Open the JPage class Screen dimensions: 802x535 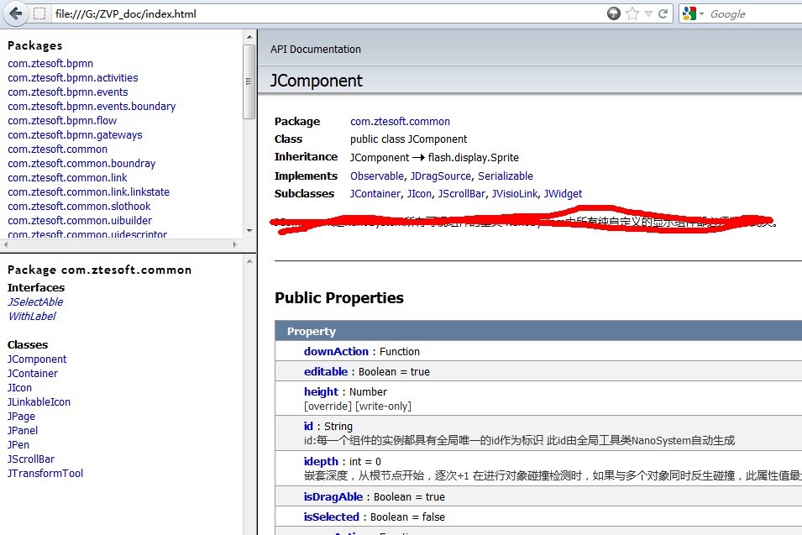click(22, 417)
